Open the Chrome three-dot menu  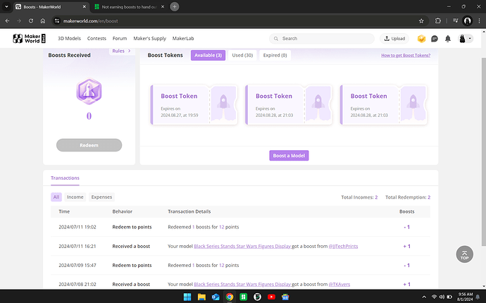479,21
